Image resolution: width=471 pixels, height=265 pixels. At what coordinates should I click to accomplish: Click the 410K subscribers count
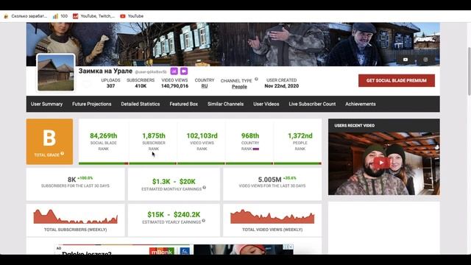(x=141, y=86)
